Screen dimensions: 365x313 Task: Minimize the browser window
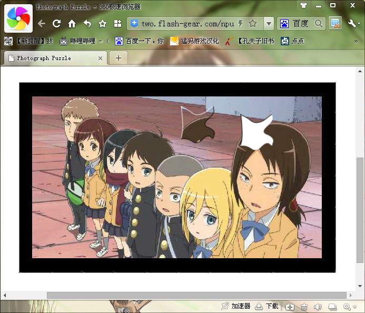click(x=319, y=6)
